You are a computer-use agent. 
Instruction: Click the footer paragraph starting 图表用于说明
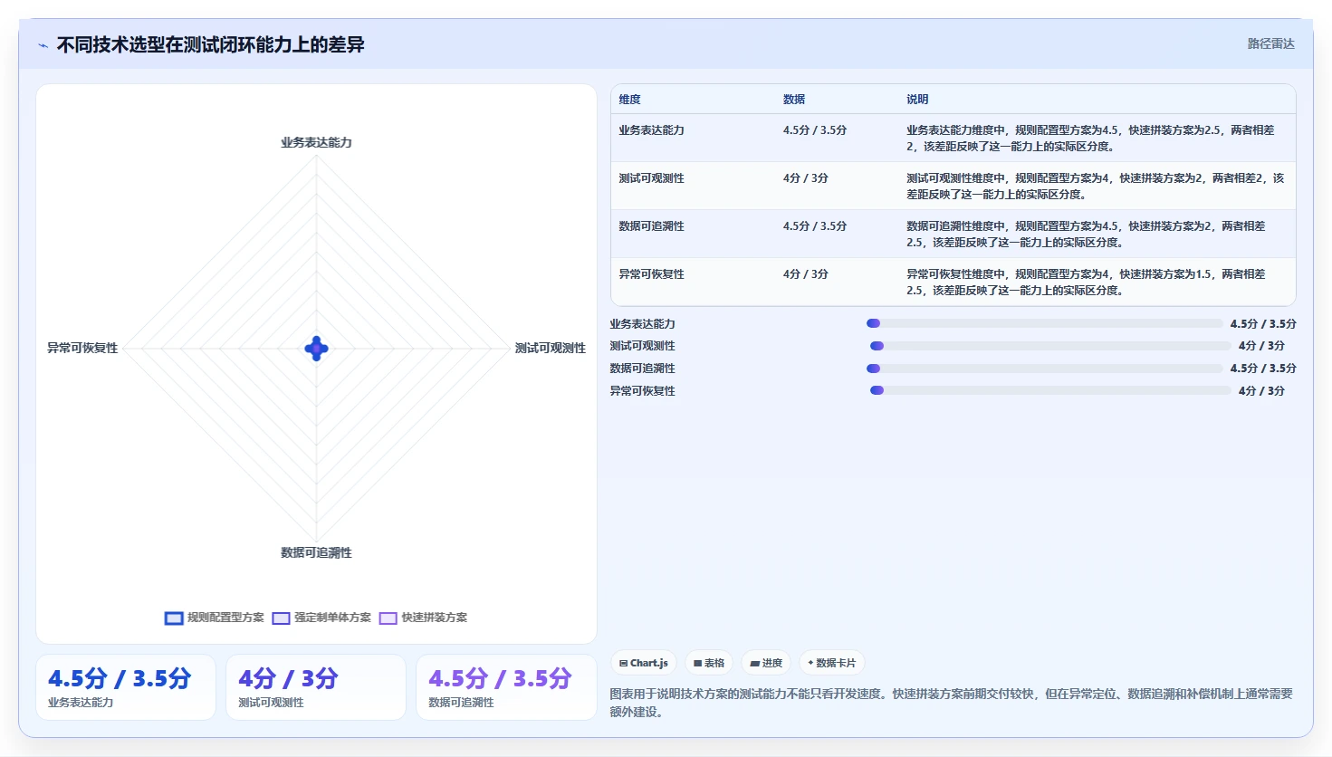click(952, 703)
